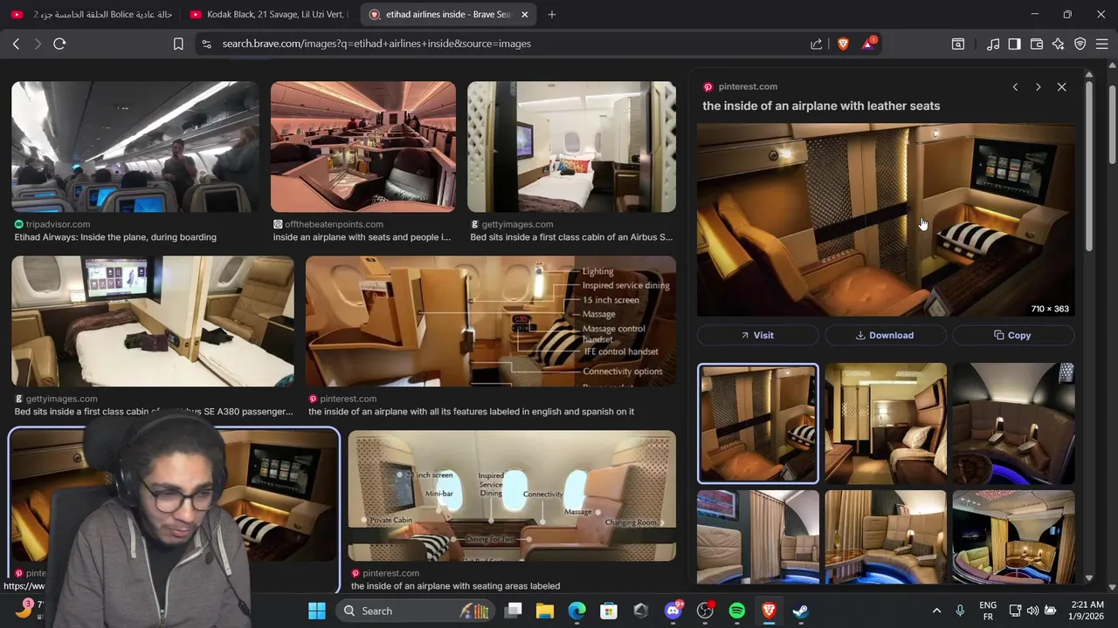Open Discord from the taskbar
This screenshot has width=1118, height=628.
[673, 611]
